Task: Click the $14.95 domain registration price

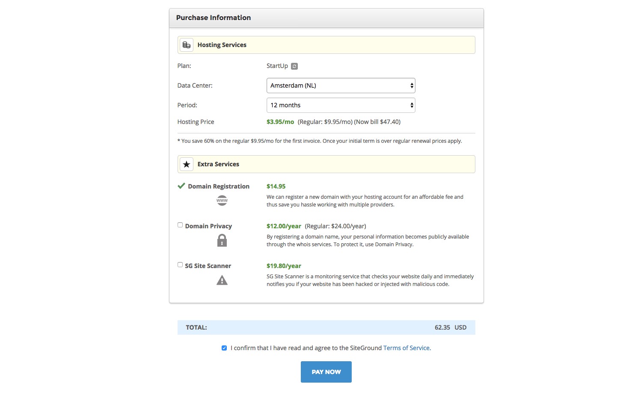Action: coord(276,186)
